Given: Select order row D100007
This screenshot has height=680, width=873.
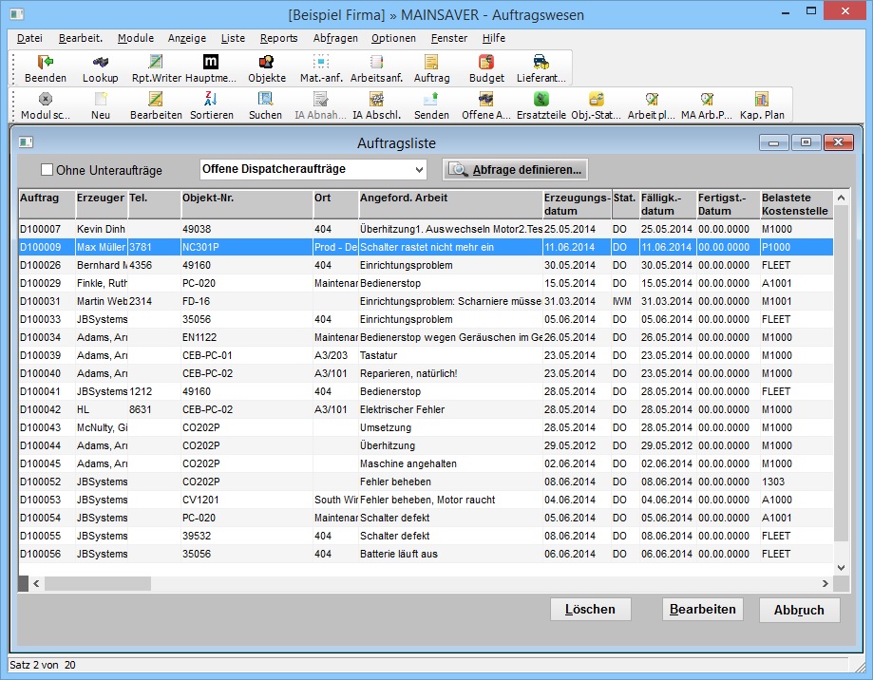Looking at the screenshot, I should [x=426, y=229].
